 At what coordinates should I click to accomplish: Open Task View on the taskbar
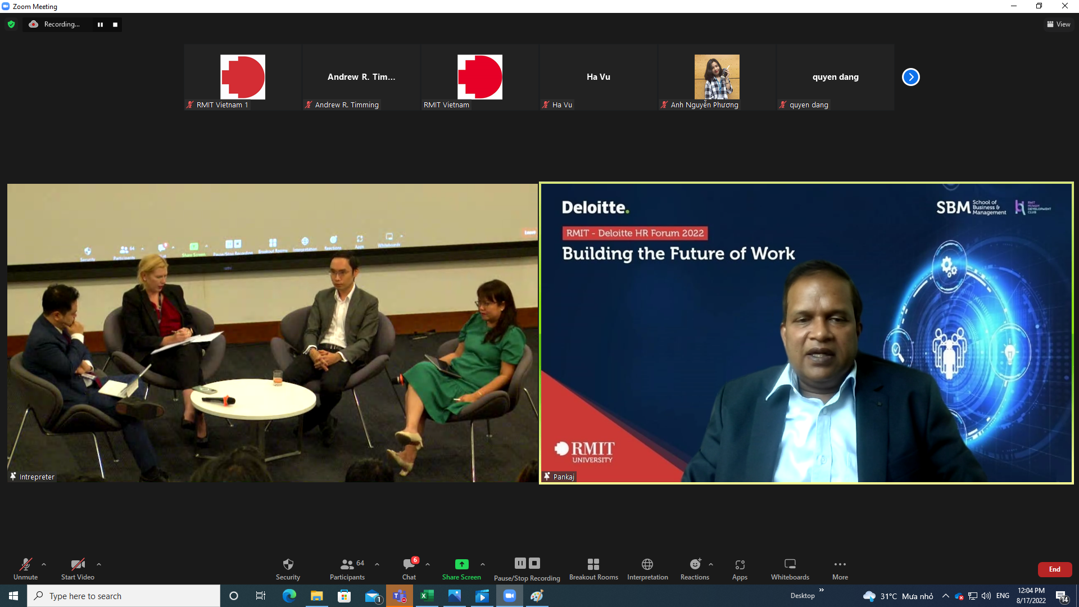(261, 596)
